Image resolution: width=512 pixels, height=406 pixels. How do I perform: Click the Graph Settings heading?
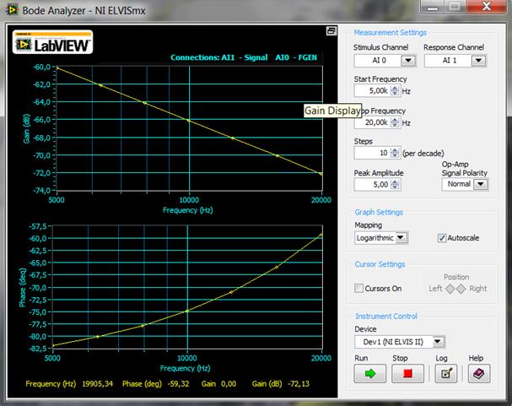379,213
